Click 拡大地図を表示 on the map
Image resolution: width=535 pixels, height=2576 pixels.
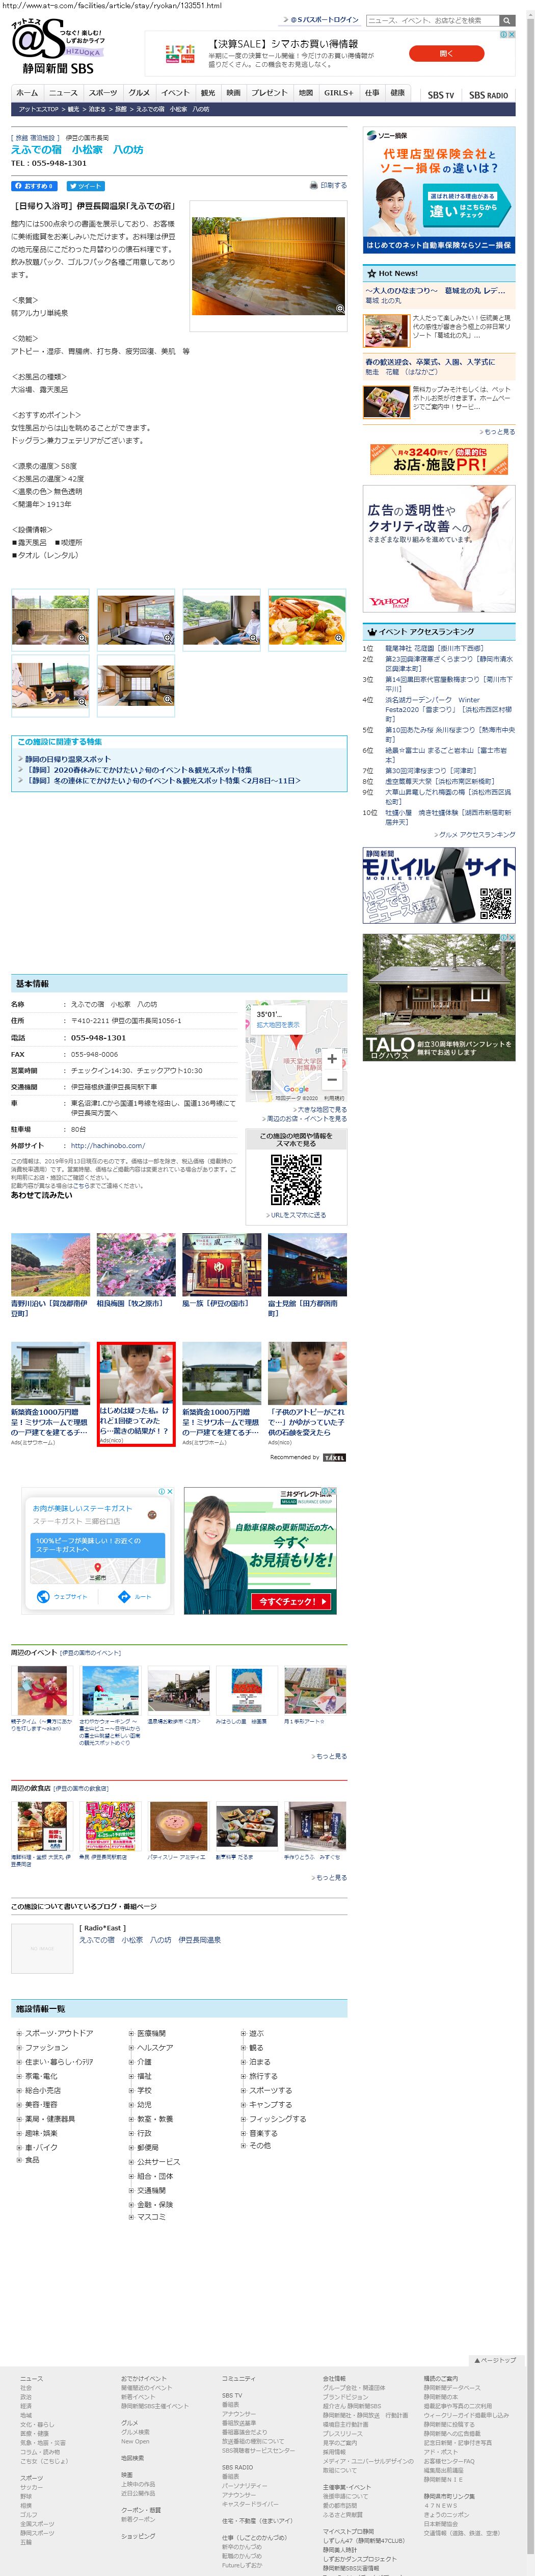click(x=278, y=1024)
